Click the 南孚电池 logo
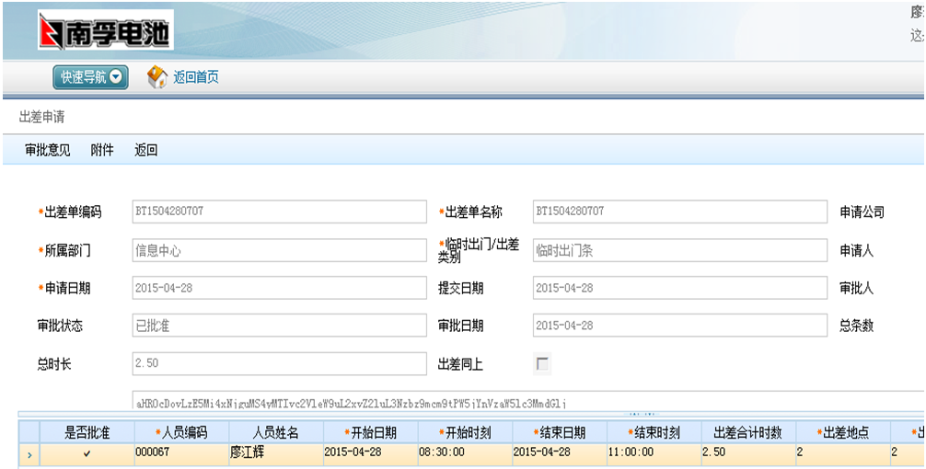The height and width of the screenshot is (469, 926). tap(104, 33)
